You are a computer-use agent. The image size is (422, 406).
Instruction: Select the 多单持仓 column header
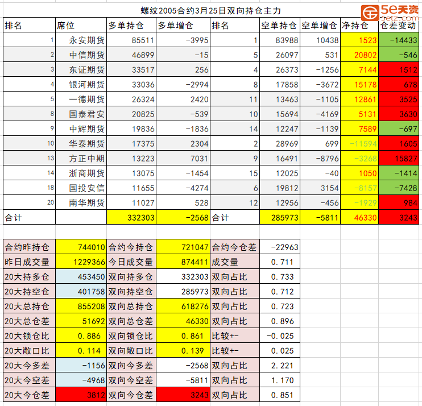tap(130, 26)
